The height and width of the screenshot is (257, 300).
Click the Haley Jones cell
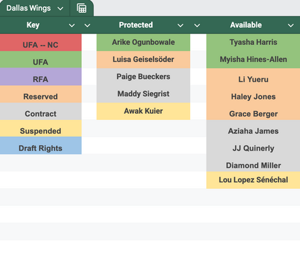click(253, 94)
